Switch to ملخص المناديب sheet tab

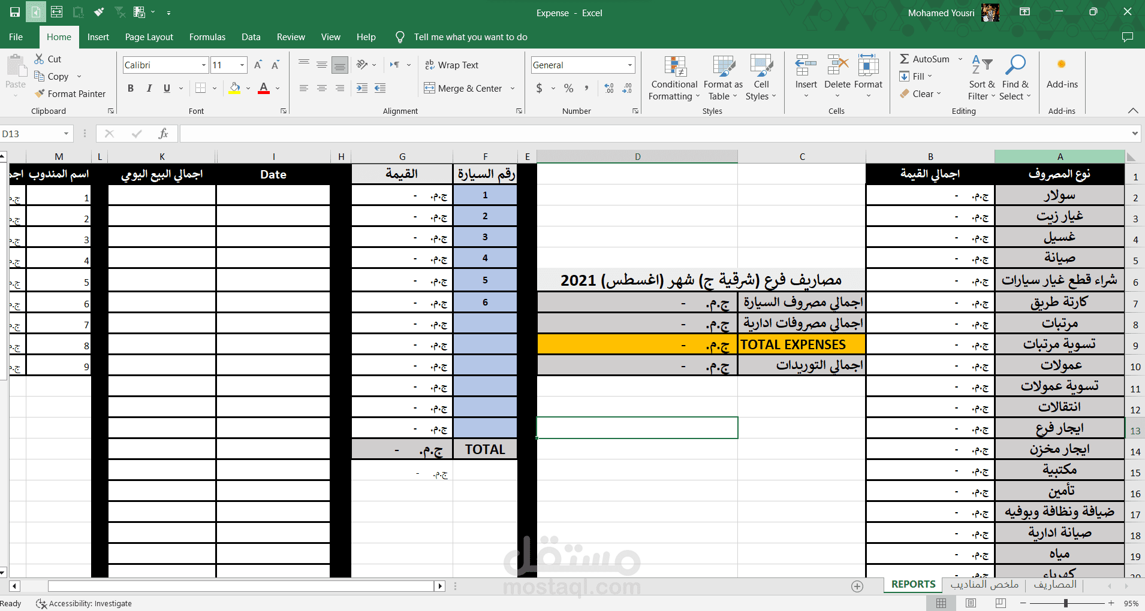coord(984,585)
